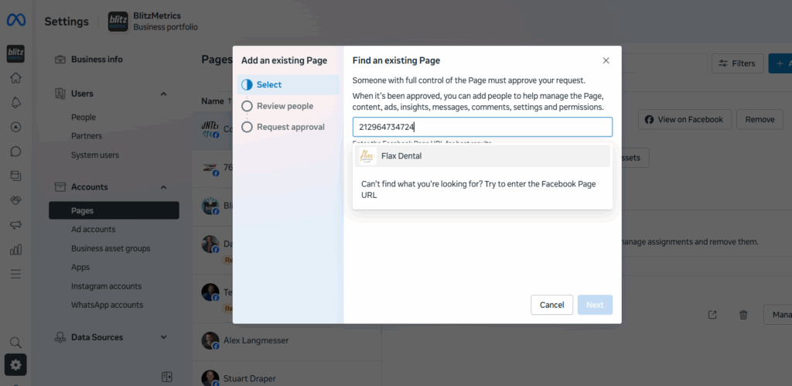792x386 pixels.
Task: Go to Instagram accounts settings
Action: coord(106,286)
